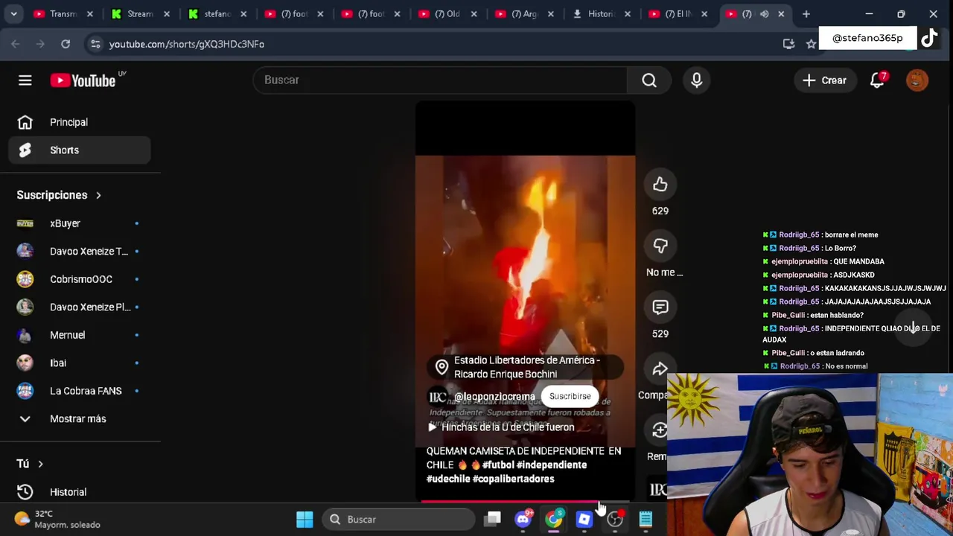
Task: Seek on the short's red progress bar
Action: (x=525, y=501)
